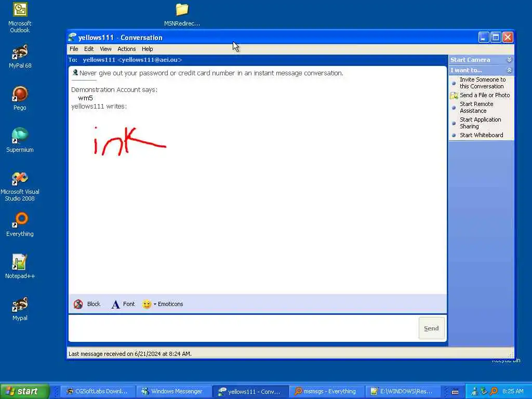Screen dimensions: 532x399
Task: Click the Start button on the taskbar
Action: tap(24, 391)
